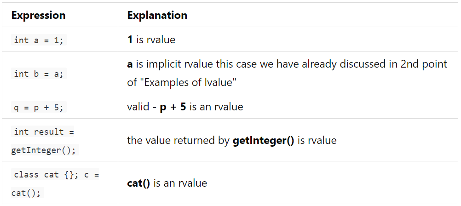Click the bold 'p + 5' text
The image size is (461, 206).
(173, 107)
